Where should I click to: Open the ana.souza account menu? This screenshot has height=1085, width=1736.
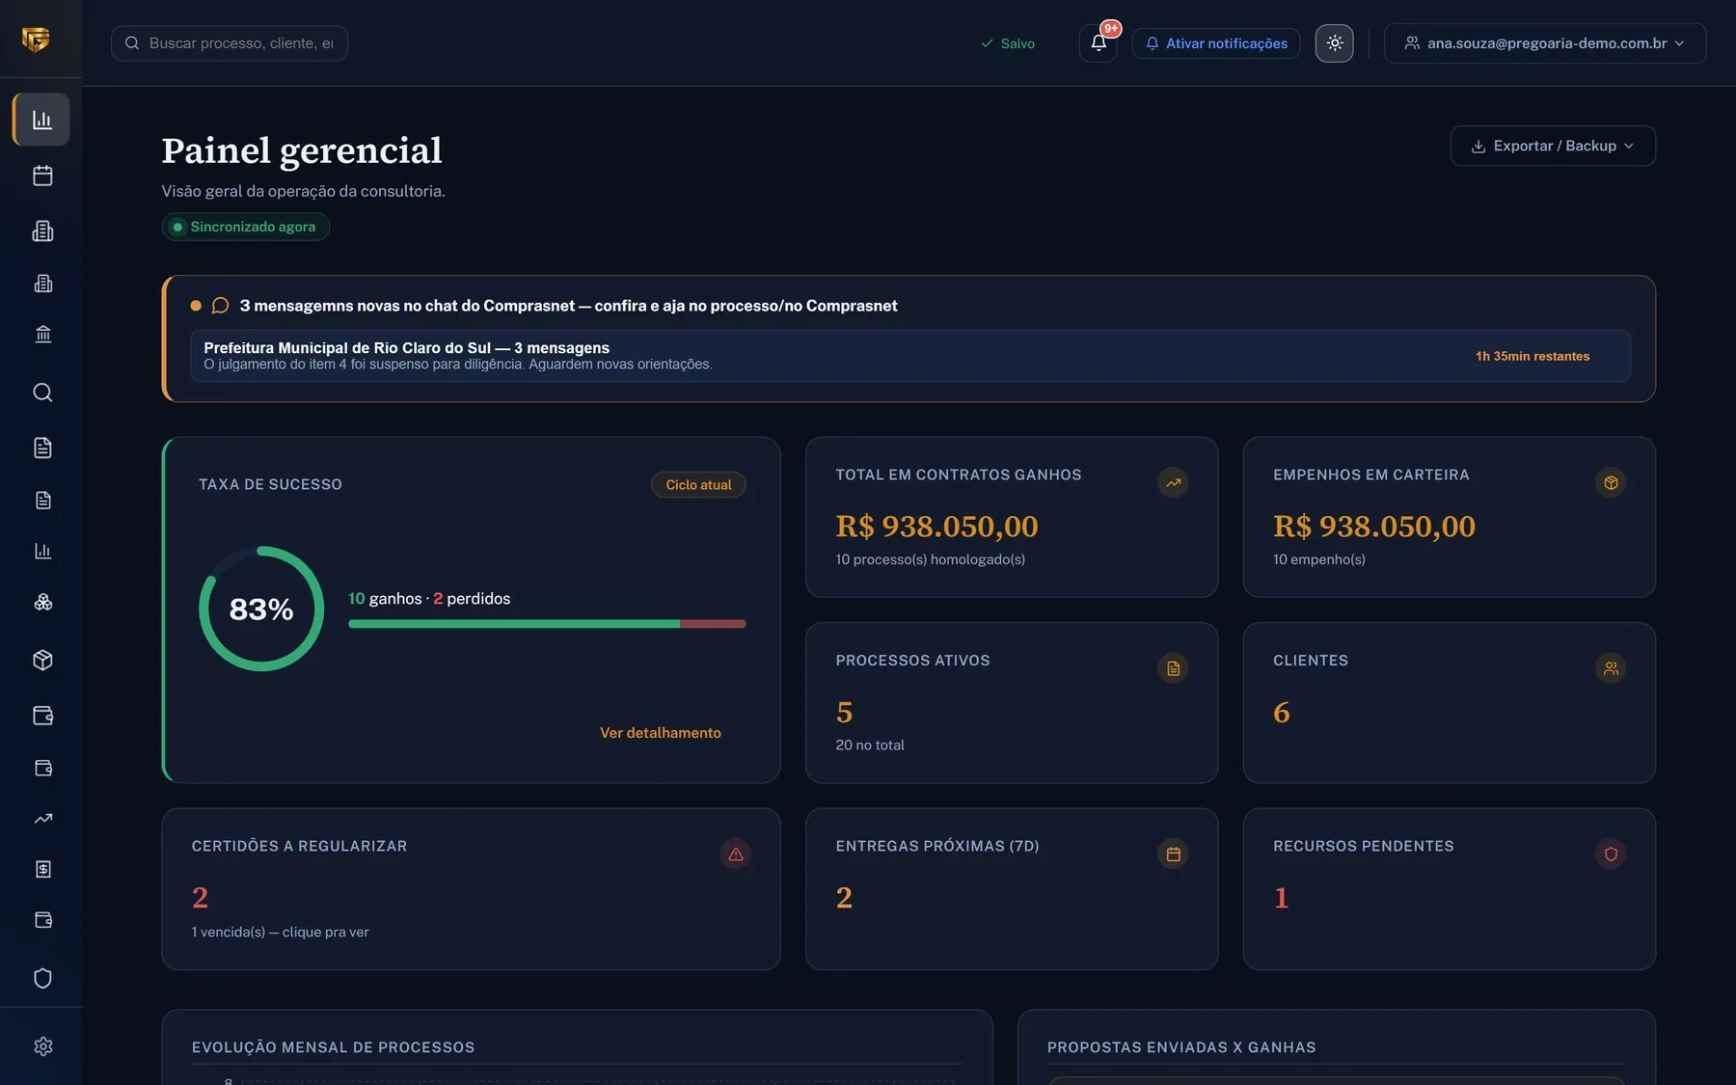[1545, 43]
